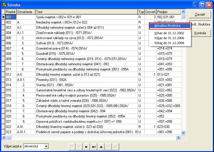Click the Úroveň column header

tap(150, 12)
